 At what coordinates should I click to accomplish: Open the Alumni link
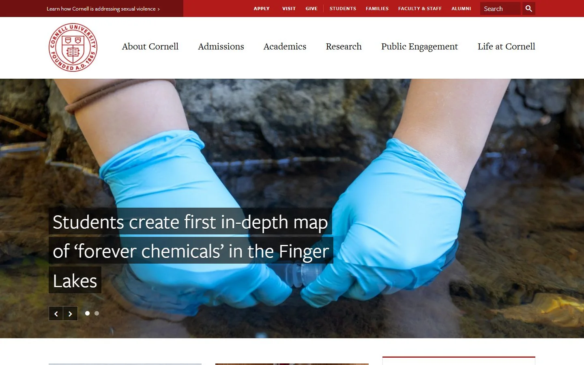click(461, 9)
